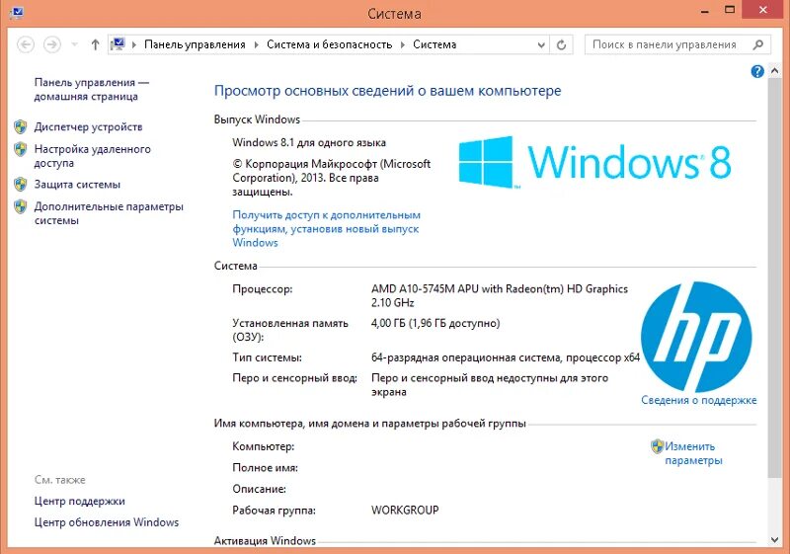The width and height of the screenshot is (790, 554).
Task: Open Панель управления — домашняя страница
Action: [x=91, y=89]
